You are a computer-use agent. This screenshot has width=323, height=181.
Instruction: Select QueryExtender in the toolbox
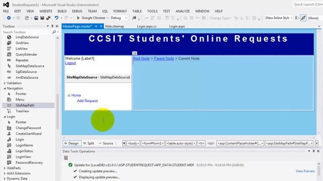tap(26, 54)
